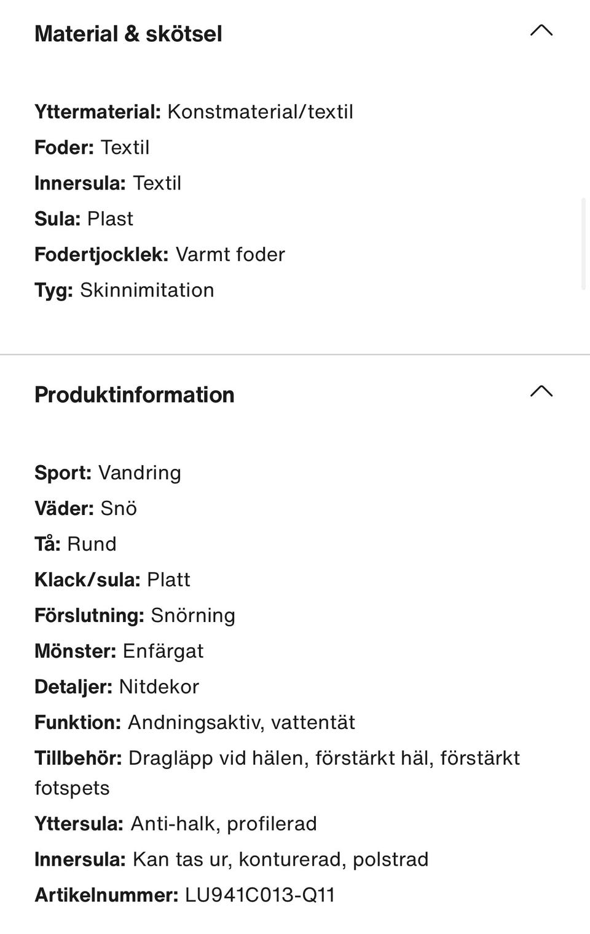This screenshot has width=590, height=934.
Task: Click the vertical scrollbar on right edge
Action: [584, 243]
